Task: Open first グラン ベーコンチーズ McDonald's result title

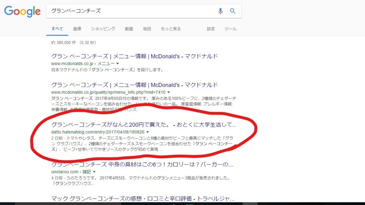Action: (x=134, y=56)
